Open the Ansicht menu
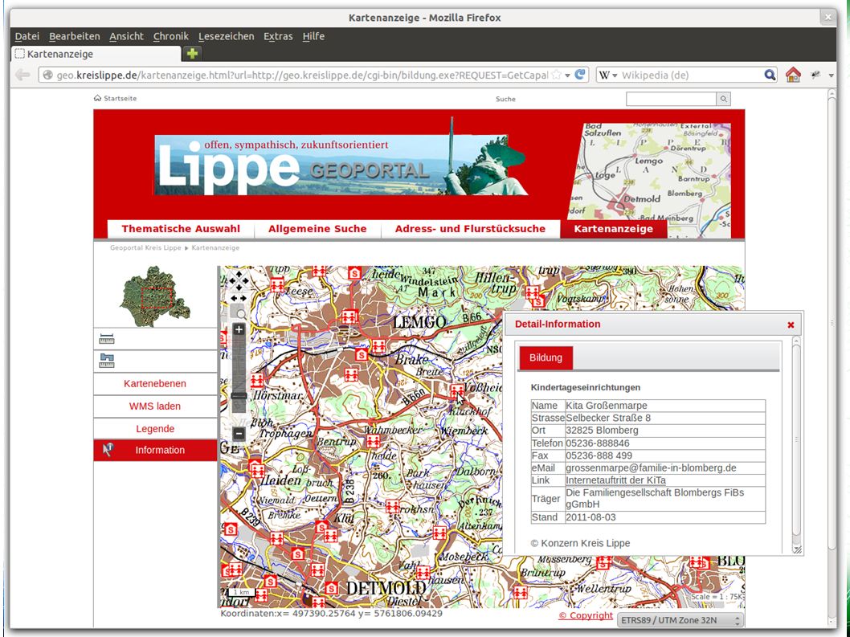The width and height of the screenshot is (850, 637). (x=126, y=36)
